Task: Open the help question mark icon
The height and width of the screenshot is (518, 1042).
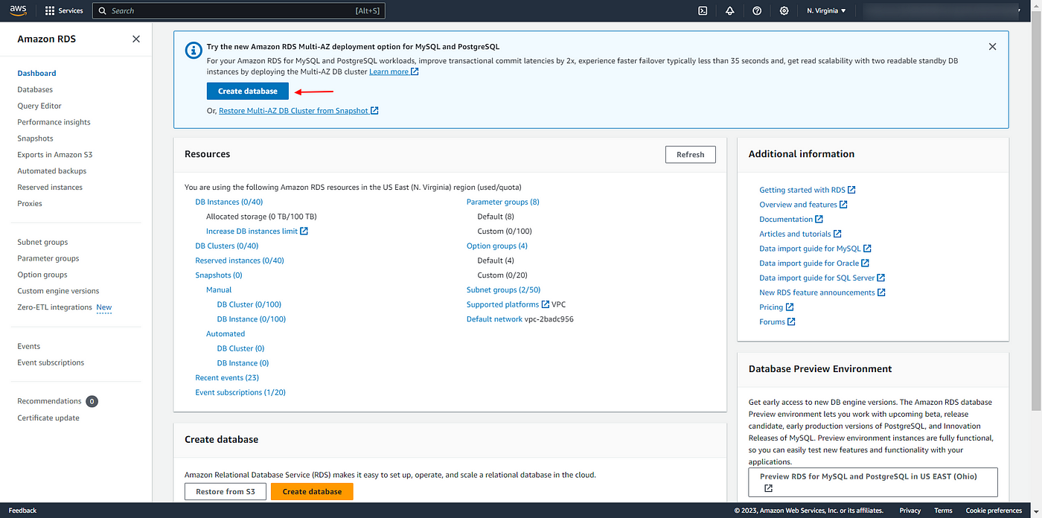Action: tap(757, 10)
